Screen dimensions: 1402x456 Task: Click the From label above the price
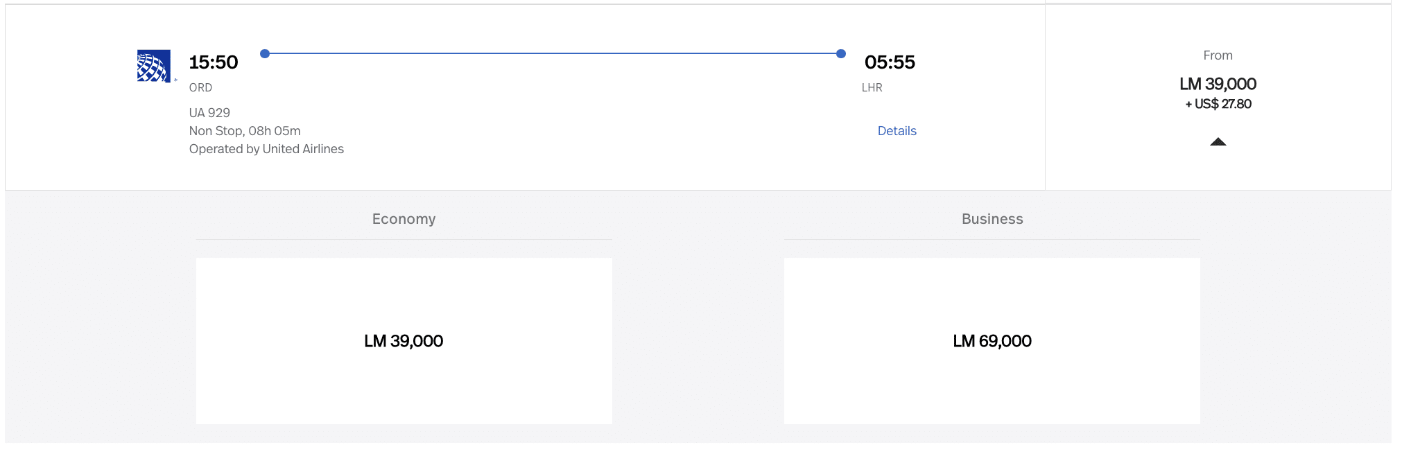point(1218,55)
